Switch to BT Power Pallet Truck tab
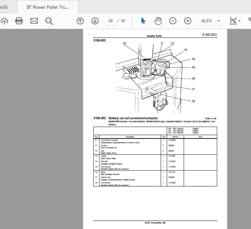 coord(48,7)
